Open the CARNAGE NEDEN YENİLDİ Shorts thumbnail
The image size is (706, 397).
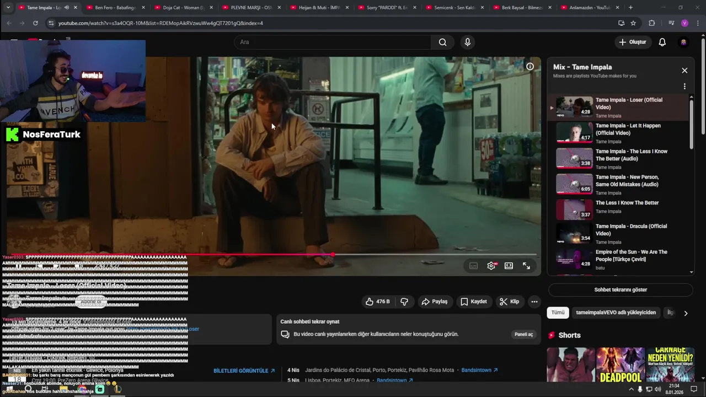tap(670, 364)
